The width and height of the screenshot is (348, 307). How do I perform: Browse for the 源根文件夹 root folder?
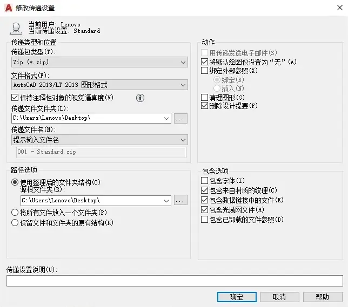click(x=180, y=200)
